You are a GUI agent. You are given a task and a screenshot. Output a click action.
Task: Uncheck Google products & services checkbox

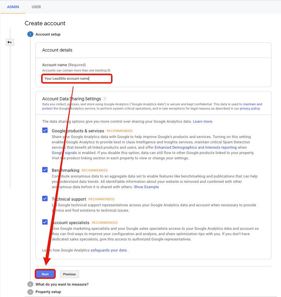(x=45, y=131)
